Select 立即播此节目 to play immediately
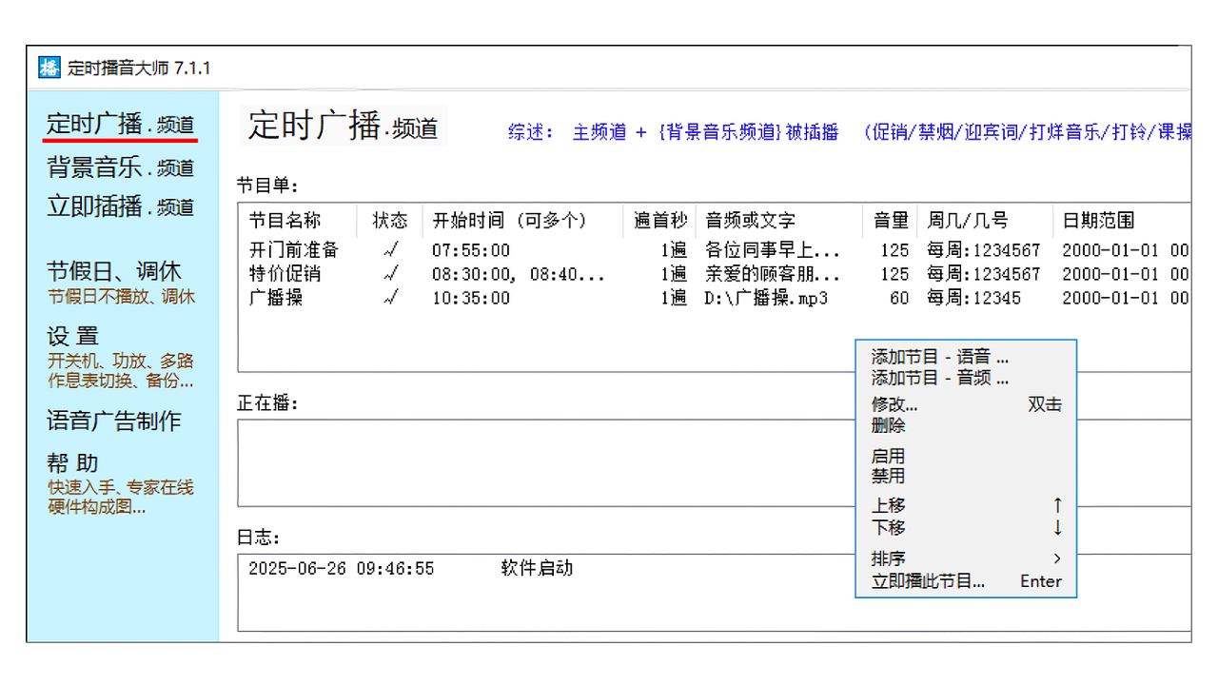This screenshot has height=685, width=1218. [x=928, y=581]
